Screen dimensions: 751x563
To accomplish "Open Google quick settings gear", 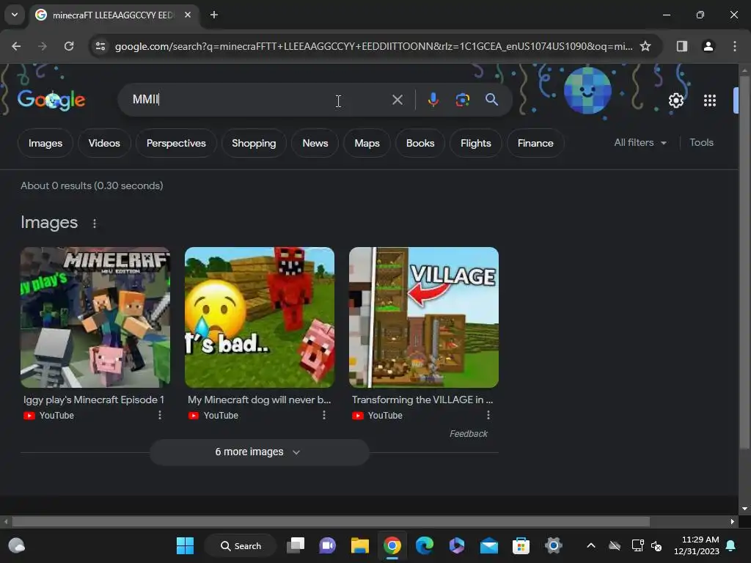I will [x=675, y=100].
